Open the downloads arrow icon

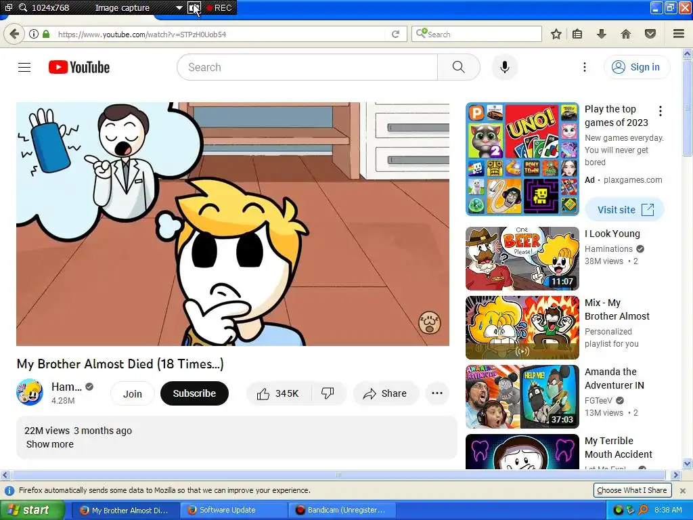point(602,34)
